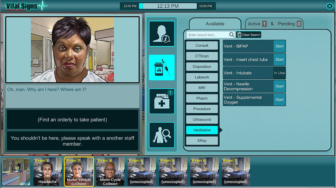Switch to the Available tab
Screen dimensions: 336x188
(x=215, y=24)
